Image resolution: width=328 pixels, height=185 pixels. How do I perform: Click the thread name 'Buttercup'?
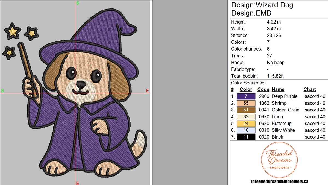[282, 124]
